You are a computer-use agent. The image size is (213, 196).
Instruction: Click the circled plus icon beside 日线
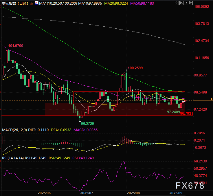(x=31, y=4)
